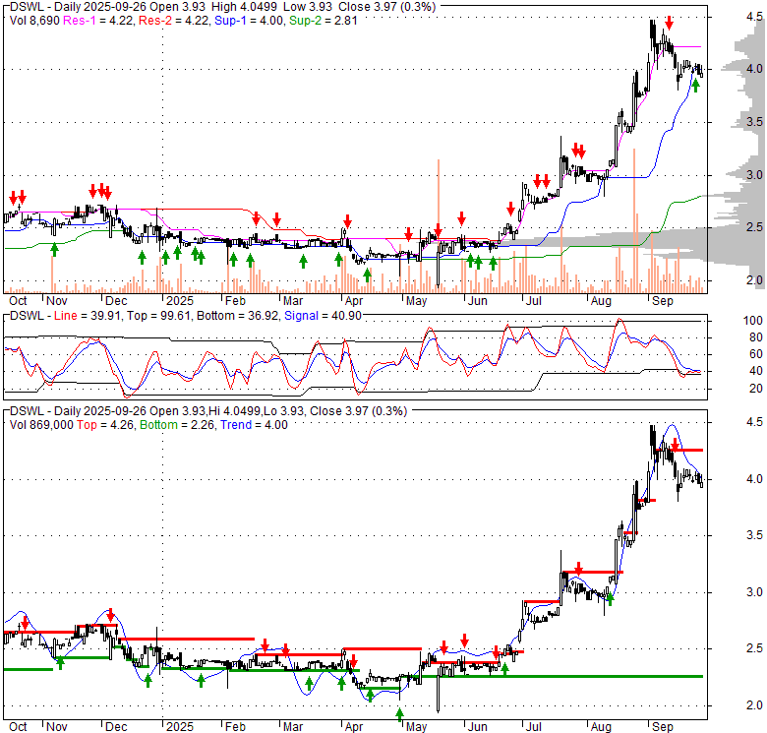Image resolution: width=767 pixels, height=733 pixels.
Task: Select the 'Sup-1 = 4.00' blue label
Action: coord(249,21)
